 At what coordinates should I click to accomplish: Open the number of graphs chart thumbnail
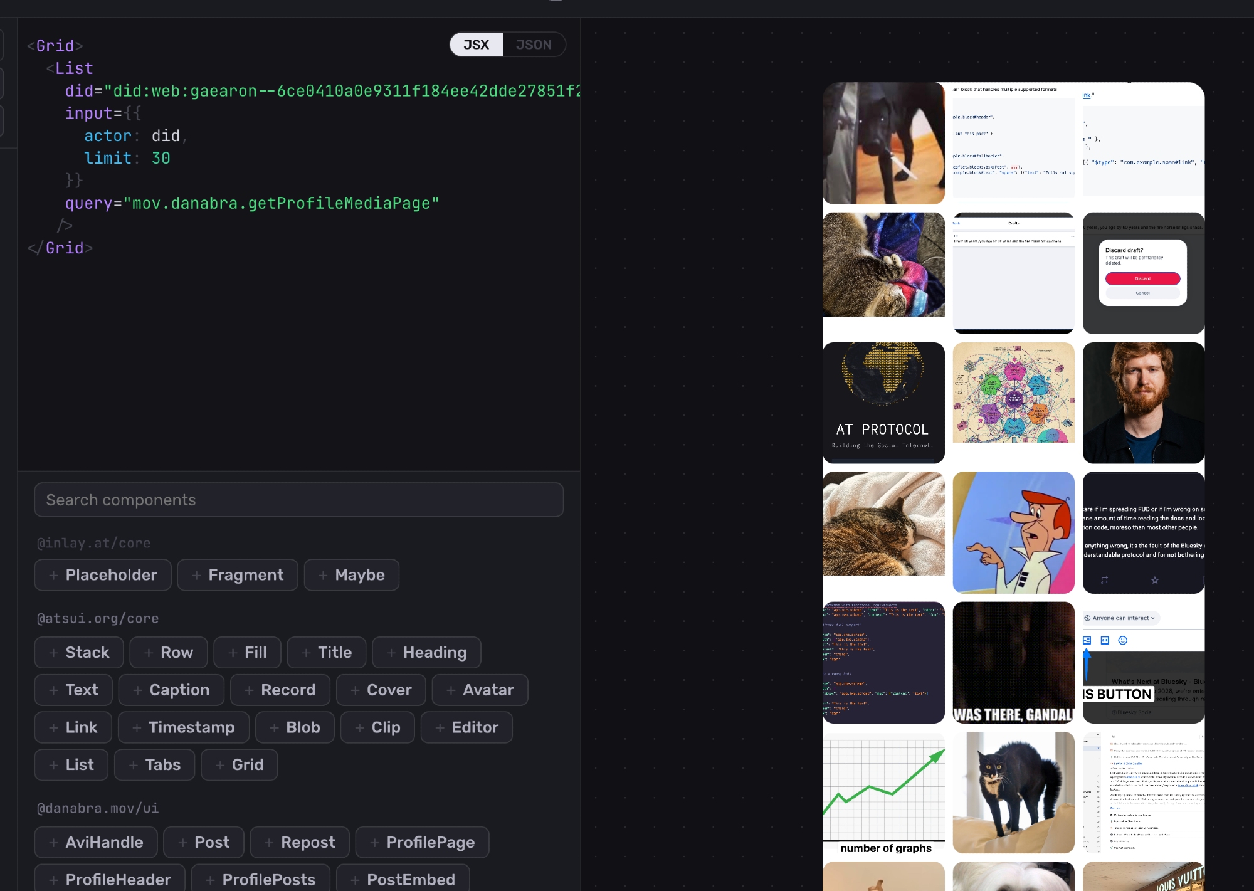(883, 793)
